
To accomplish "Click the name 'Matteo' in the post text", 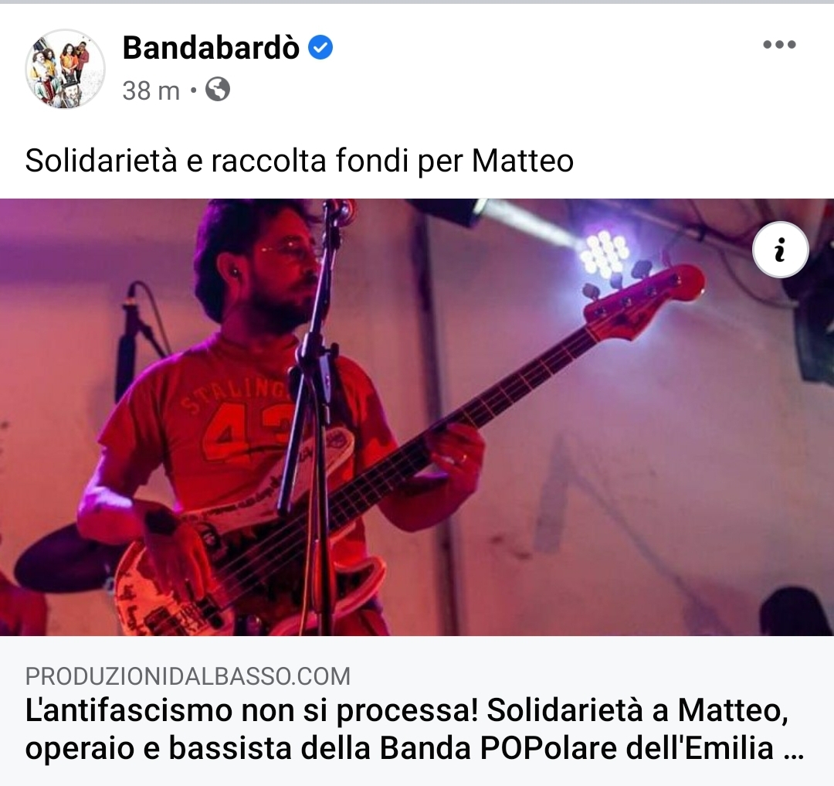I will [x=523, y=161].
